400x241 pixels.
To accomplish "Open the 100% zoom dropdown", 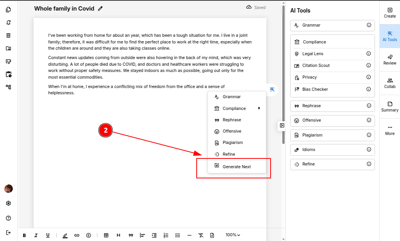I will coord(233,235).
